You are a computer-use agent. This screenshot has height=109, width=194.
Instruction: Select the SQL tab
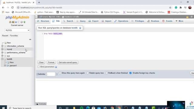point(56,21)
